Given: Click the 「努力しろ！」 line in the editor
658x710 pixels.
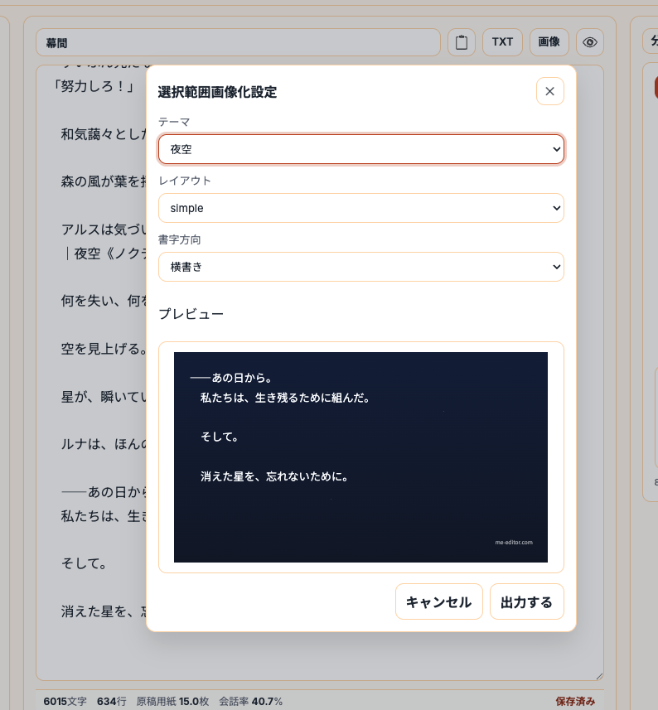Looking at the screenshot, I should click(94, 86).
